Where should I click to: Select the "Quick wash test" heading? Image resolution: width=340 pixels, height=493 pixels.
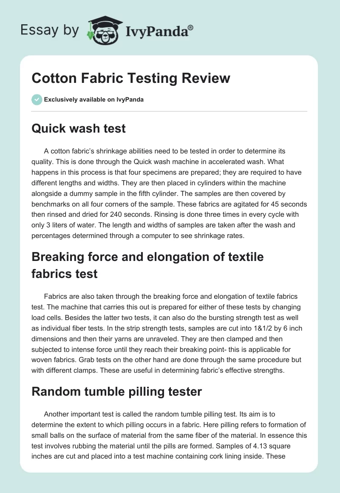79,129
